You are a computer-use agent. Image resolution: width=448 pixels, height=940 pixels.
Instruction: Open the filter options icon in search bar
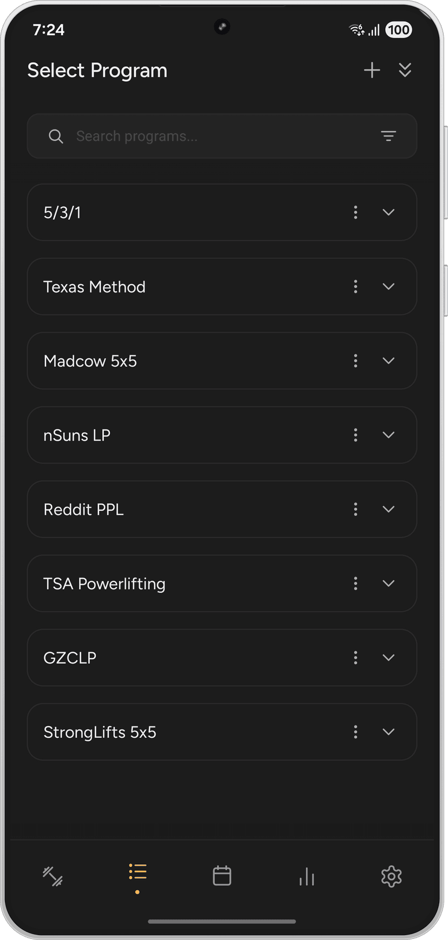388,136
